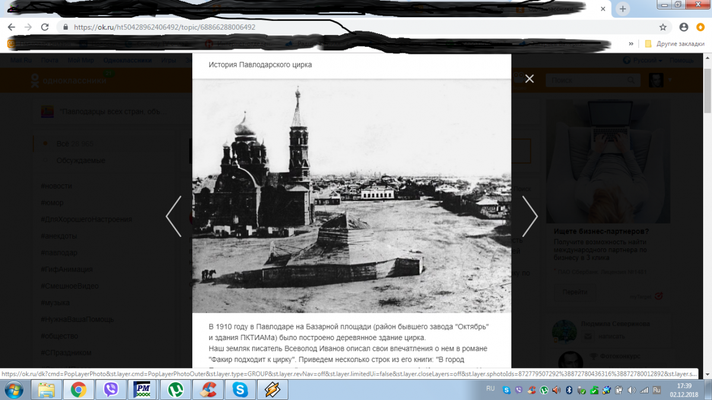Close the photo popup with the X

point(529,79)
